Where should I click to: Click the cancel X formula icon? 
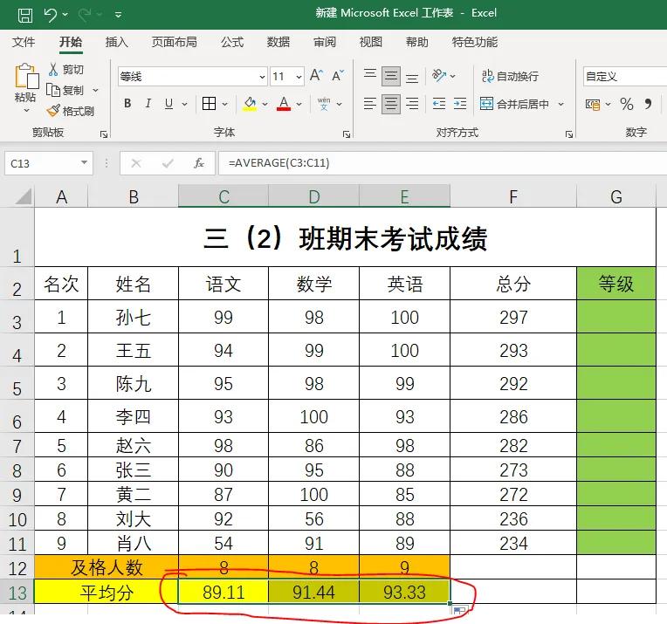136,163
